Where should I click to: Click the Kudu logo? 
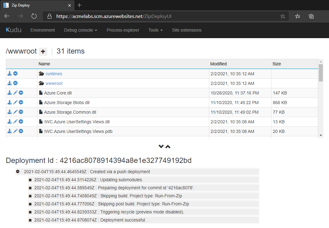pos(14,30)
